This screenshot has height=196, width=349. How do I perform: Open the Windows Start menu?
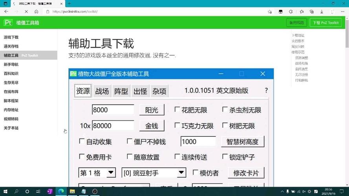[x=5, y=191]
